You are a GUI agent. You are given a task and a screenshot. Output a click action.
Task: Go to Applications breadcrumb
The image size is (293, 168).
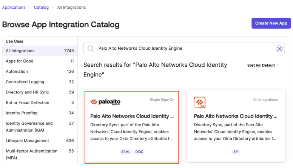point(14,7)
